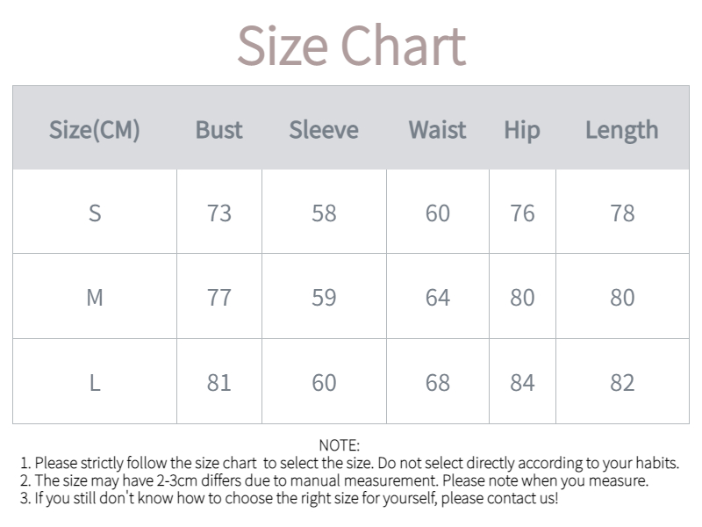
Task: Select sleeve value 59 for size M
Action: (x=324, y=298)
